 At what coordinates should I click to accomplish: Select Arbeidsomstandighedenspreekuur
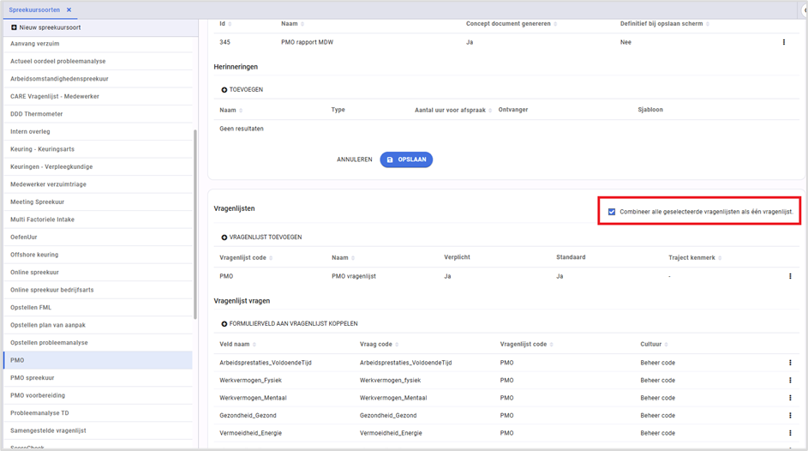pyautogui.click(x=98, y=79)
